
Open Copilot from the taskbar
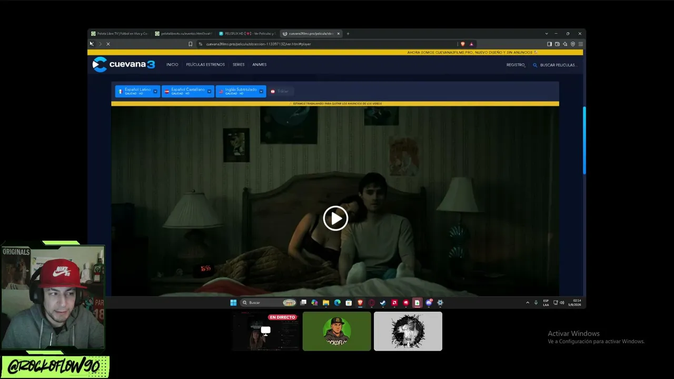(x=314, y=303)
